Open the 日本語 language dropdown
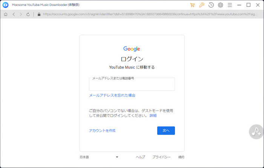This screenshot has width=264, height=168. (99, 157)
